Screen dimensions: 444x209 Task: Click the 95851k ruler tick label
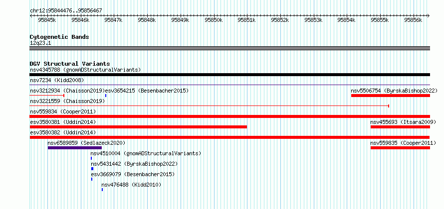[246, 20]
